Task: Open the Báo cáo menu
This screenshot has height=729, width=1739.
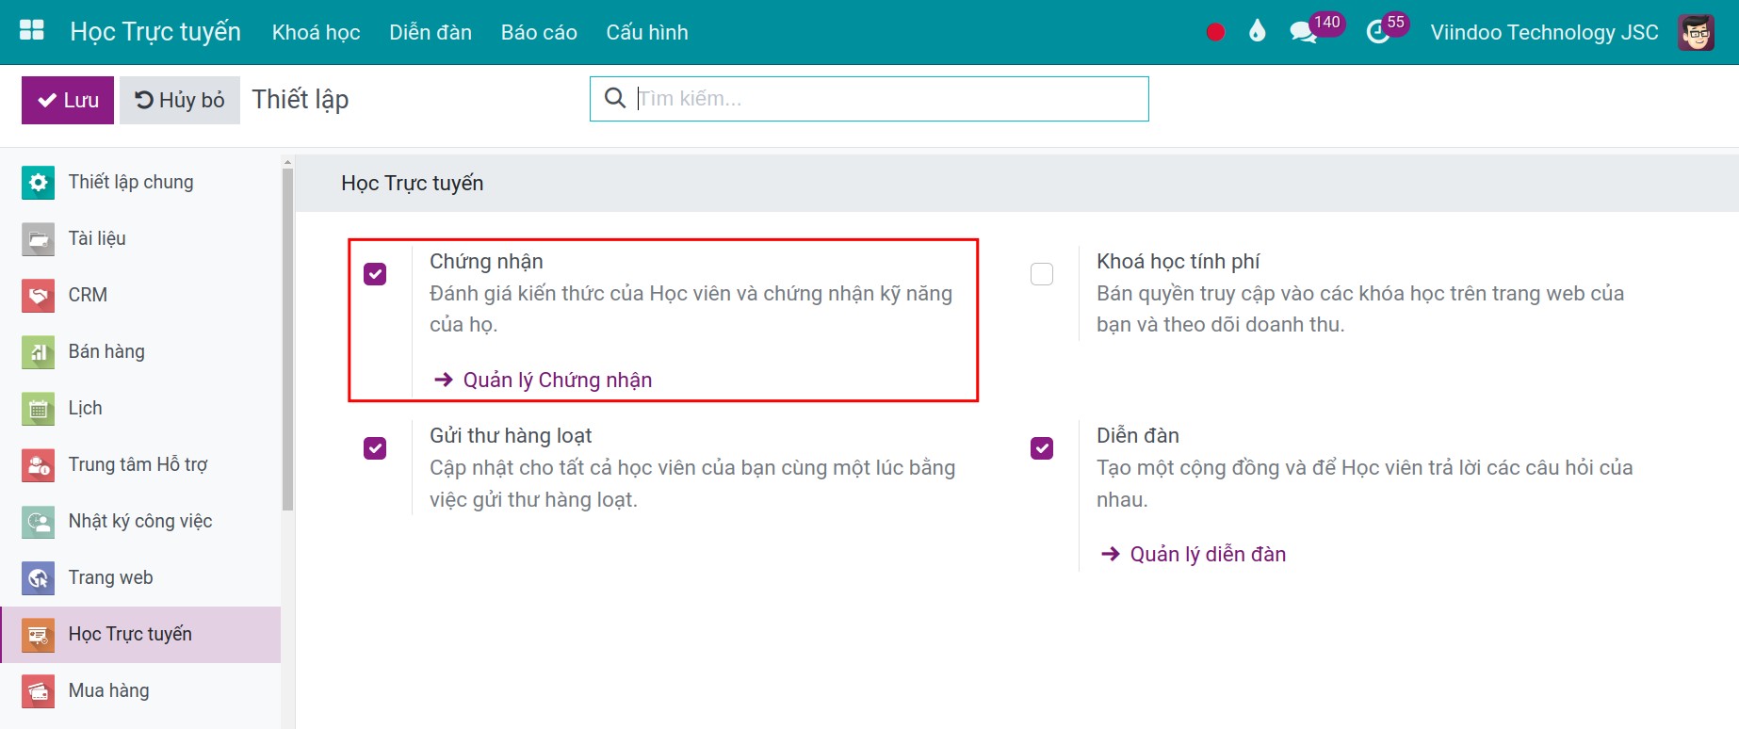Action: [539, 32]
